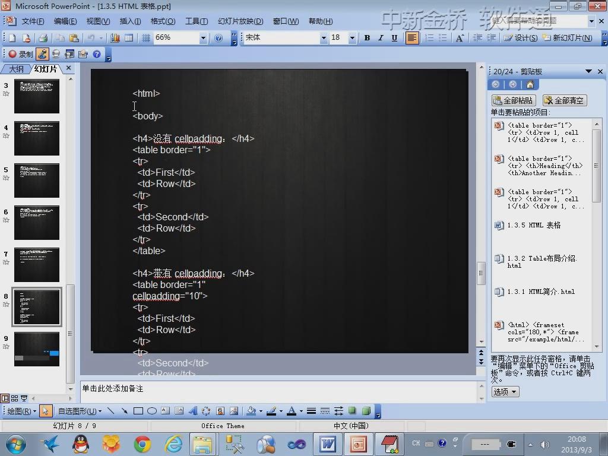Image resolution: width=608 pixels, height=456 pixels.
Task: Open Fill Color dropdown arrow
Action: (x=261, y=411)
